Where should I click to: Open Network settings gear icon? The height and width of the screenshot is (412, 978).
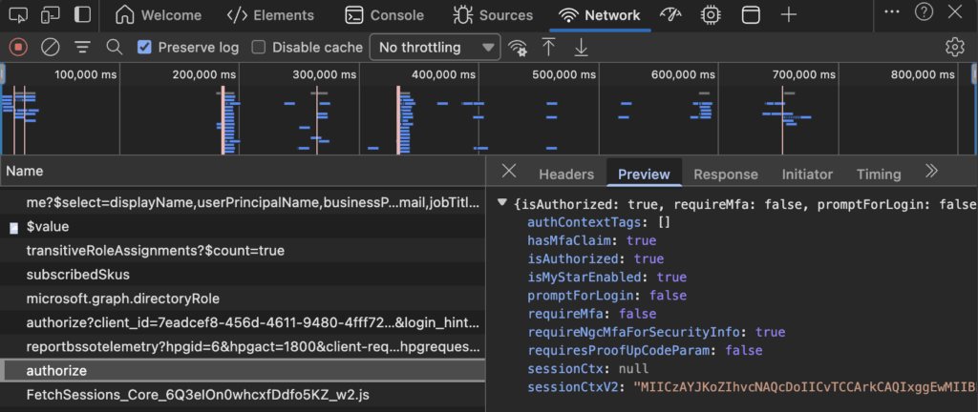954,47
